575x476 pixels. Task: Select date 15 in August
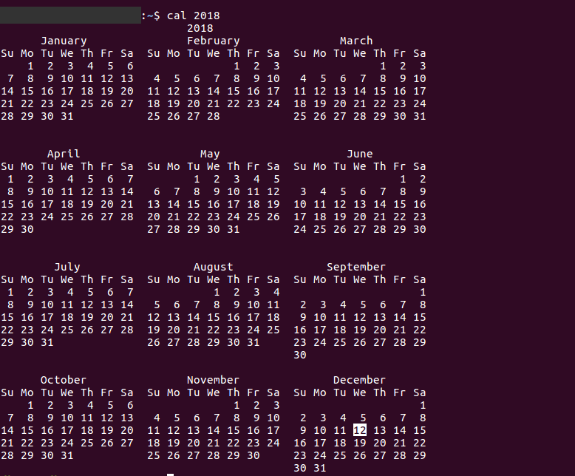point(214,317)
